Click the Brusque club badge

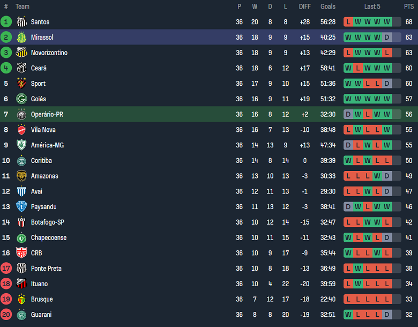(21, 299)
